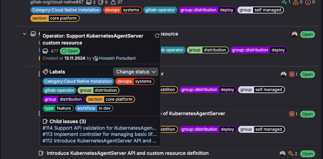The height and width of the screenshot is (159, 323).
Task: Collapse the epic row with the chevron
Action: click(25, 34)
